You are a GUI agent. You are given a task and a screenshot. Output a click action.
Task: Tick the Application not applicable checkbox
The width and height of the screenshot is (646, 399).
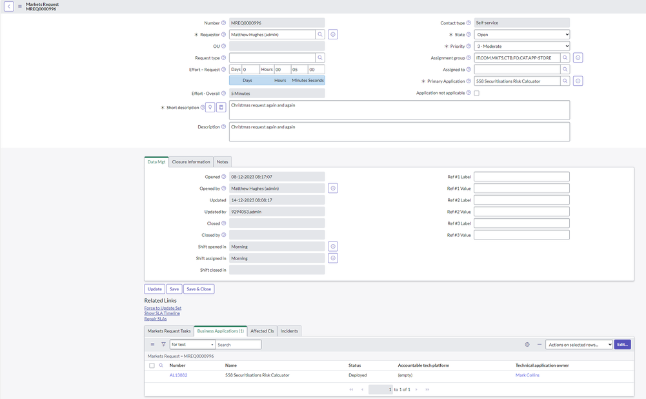477,93
